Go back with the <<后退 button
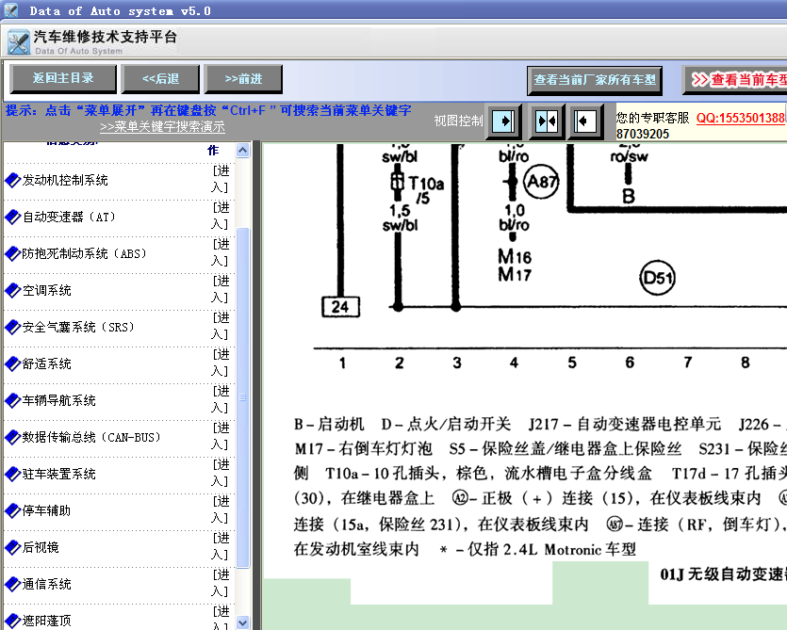Screen dimensions: 787x630 [160, 79]
